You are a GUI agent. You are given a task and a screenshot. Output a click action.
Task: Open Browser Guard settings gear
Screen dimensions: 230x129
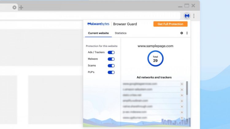click(x=182, y=33)
